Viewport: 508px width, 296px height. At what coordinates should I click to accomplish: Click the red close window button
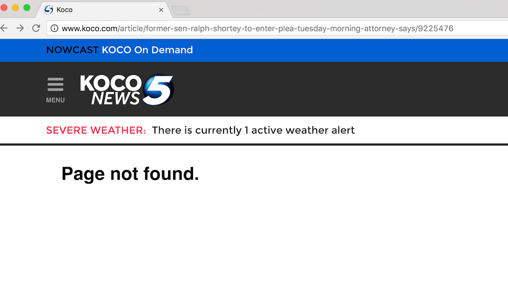click(4, 8)
